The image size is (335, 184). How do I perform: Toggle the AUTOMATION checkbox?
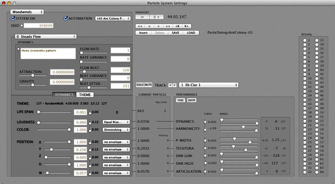click(x=66, y=18)
